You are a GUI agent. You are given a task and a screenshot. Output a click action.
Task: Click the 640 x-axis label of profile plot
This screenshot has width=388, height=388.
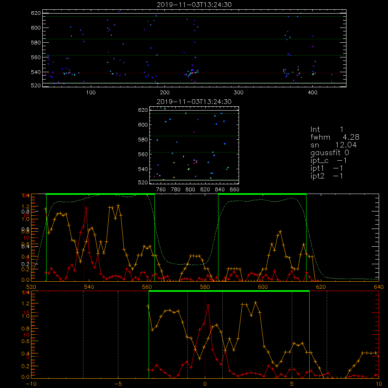coord(379,287)
